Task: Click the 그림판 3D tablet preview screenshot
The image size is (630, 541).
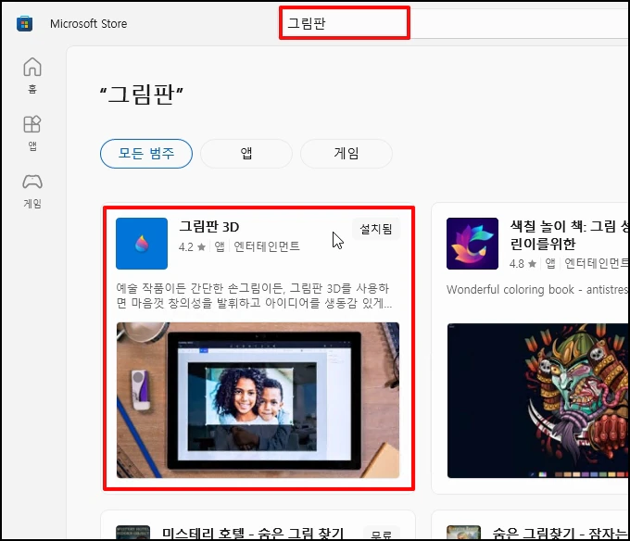Action: click(x=258, y=400)
